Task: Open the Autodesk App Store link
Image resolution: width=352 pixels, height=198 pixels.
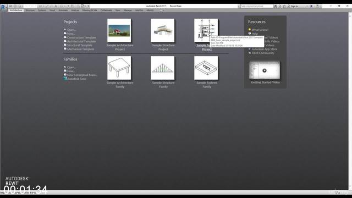Action: pyautogui.click(x=265, y=49)
